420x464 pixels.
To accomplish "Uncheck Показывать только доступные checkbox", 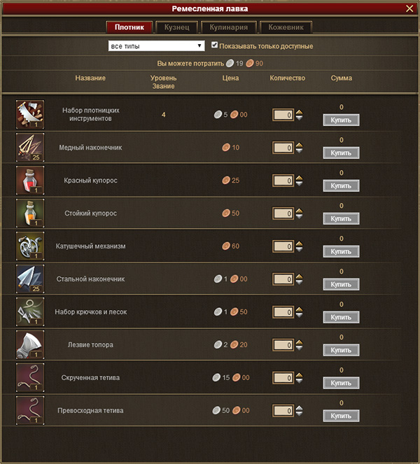I will (215, 45).
